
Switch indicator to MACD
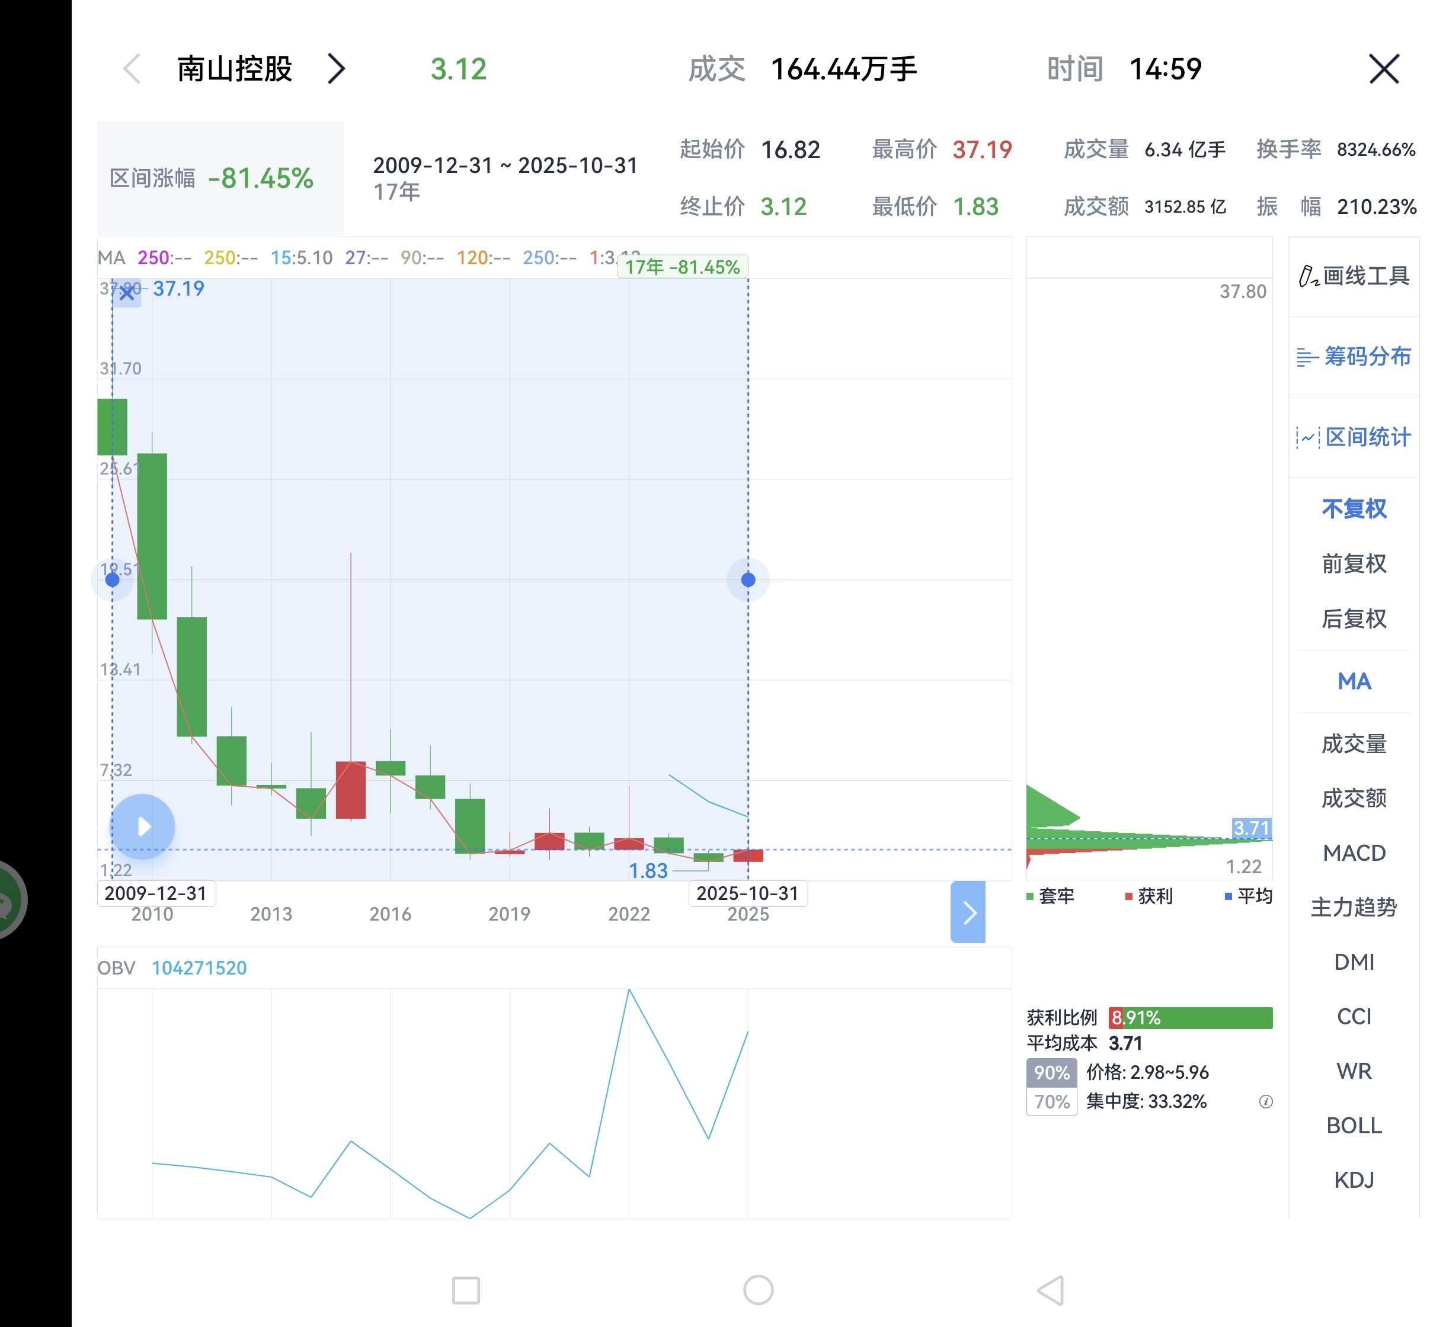[1354, 853]
